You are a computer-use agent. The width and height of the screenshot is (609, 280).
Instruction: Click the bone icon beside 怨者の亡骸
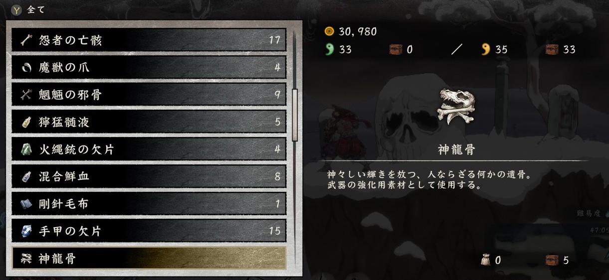26,40
